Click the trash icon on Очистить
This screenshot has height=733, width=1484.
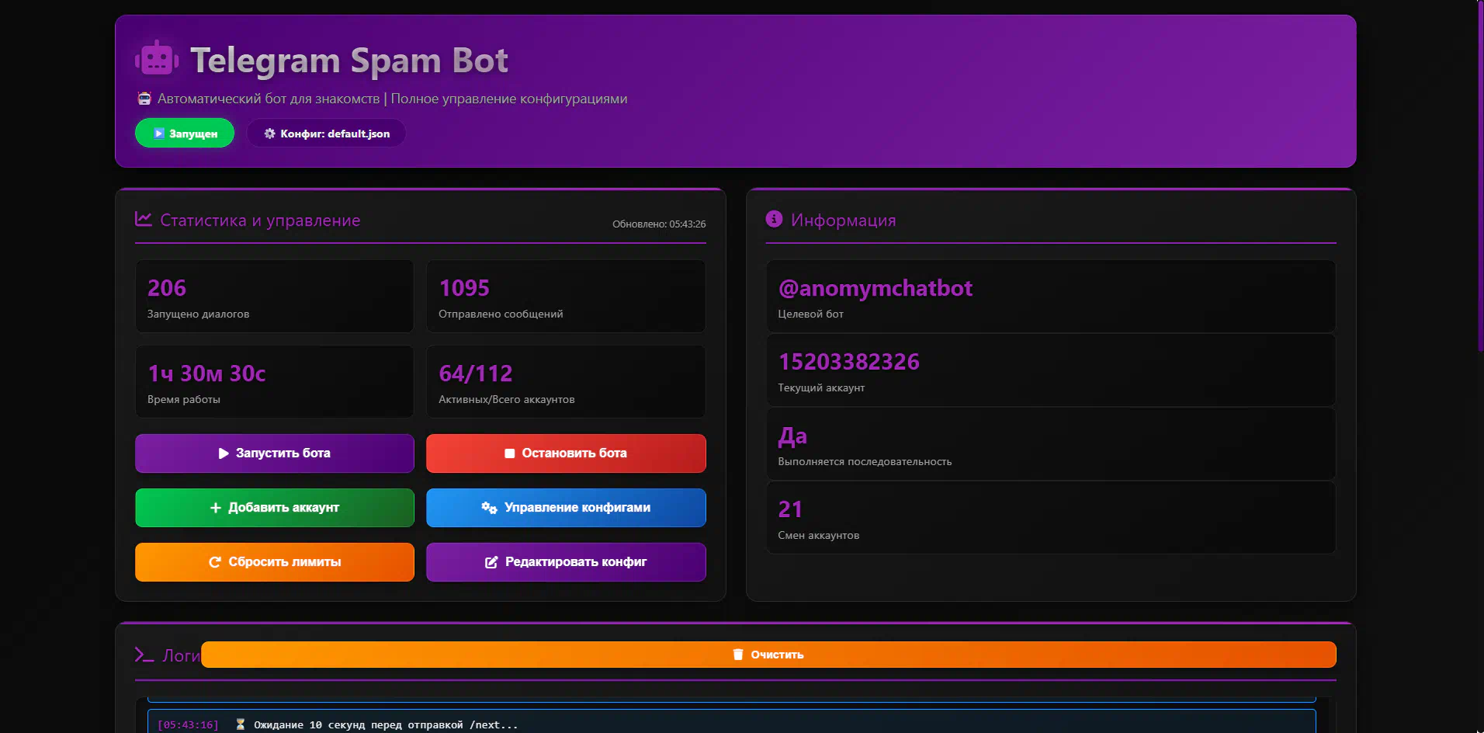[738, 655]
